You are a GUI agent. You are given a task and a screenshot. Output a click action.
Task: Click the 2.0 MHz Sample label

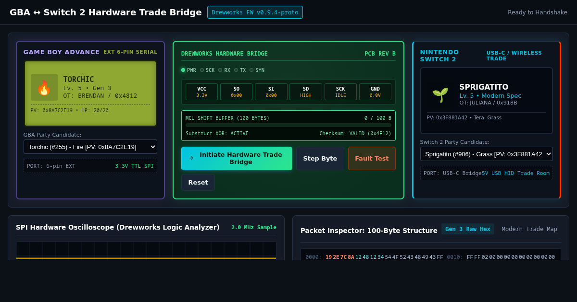(x=254, y=227)
